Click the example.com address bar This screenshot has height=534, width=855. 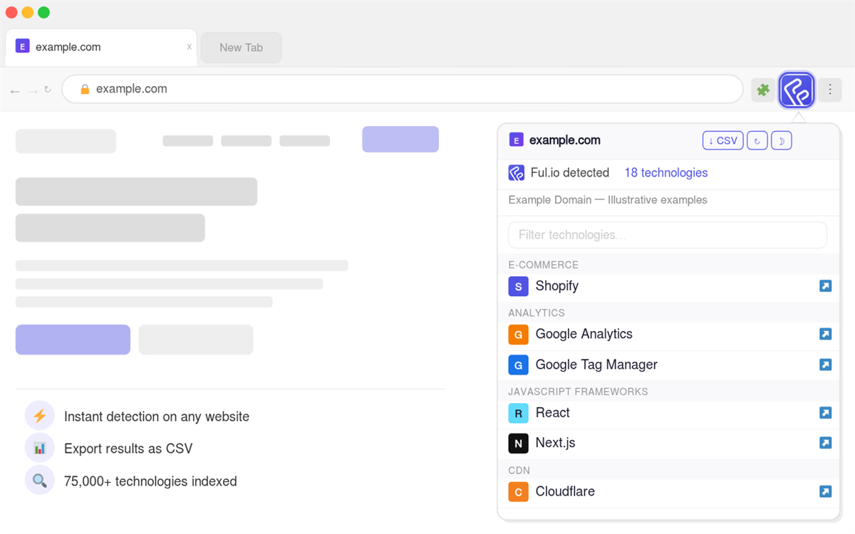point(403,89)
